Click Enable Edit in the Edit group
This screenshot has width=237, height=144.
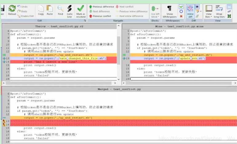[x=26, y=16]
